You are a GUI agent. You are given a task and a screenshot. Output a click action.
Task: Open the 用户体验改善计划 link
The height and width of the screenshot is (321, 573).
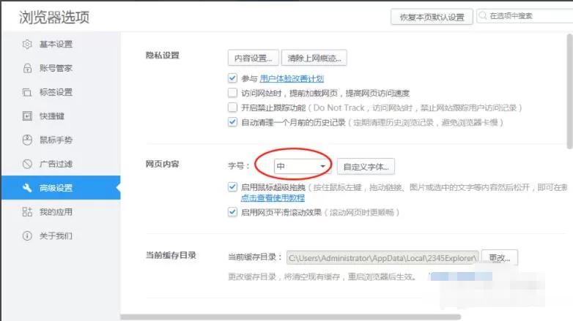point(292,78)
